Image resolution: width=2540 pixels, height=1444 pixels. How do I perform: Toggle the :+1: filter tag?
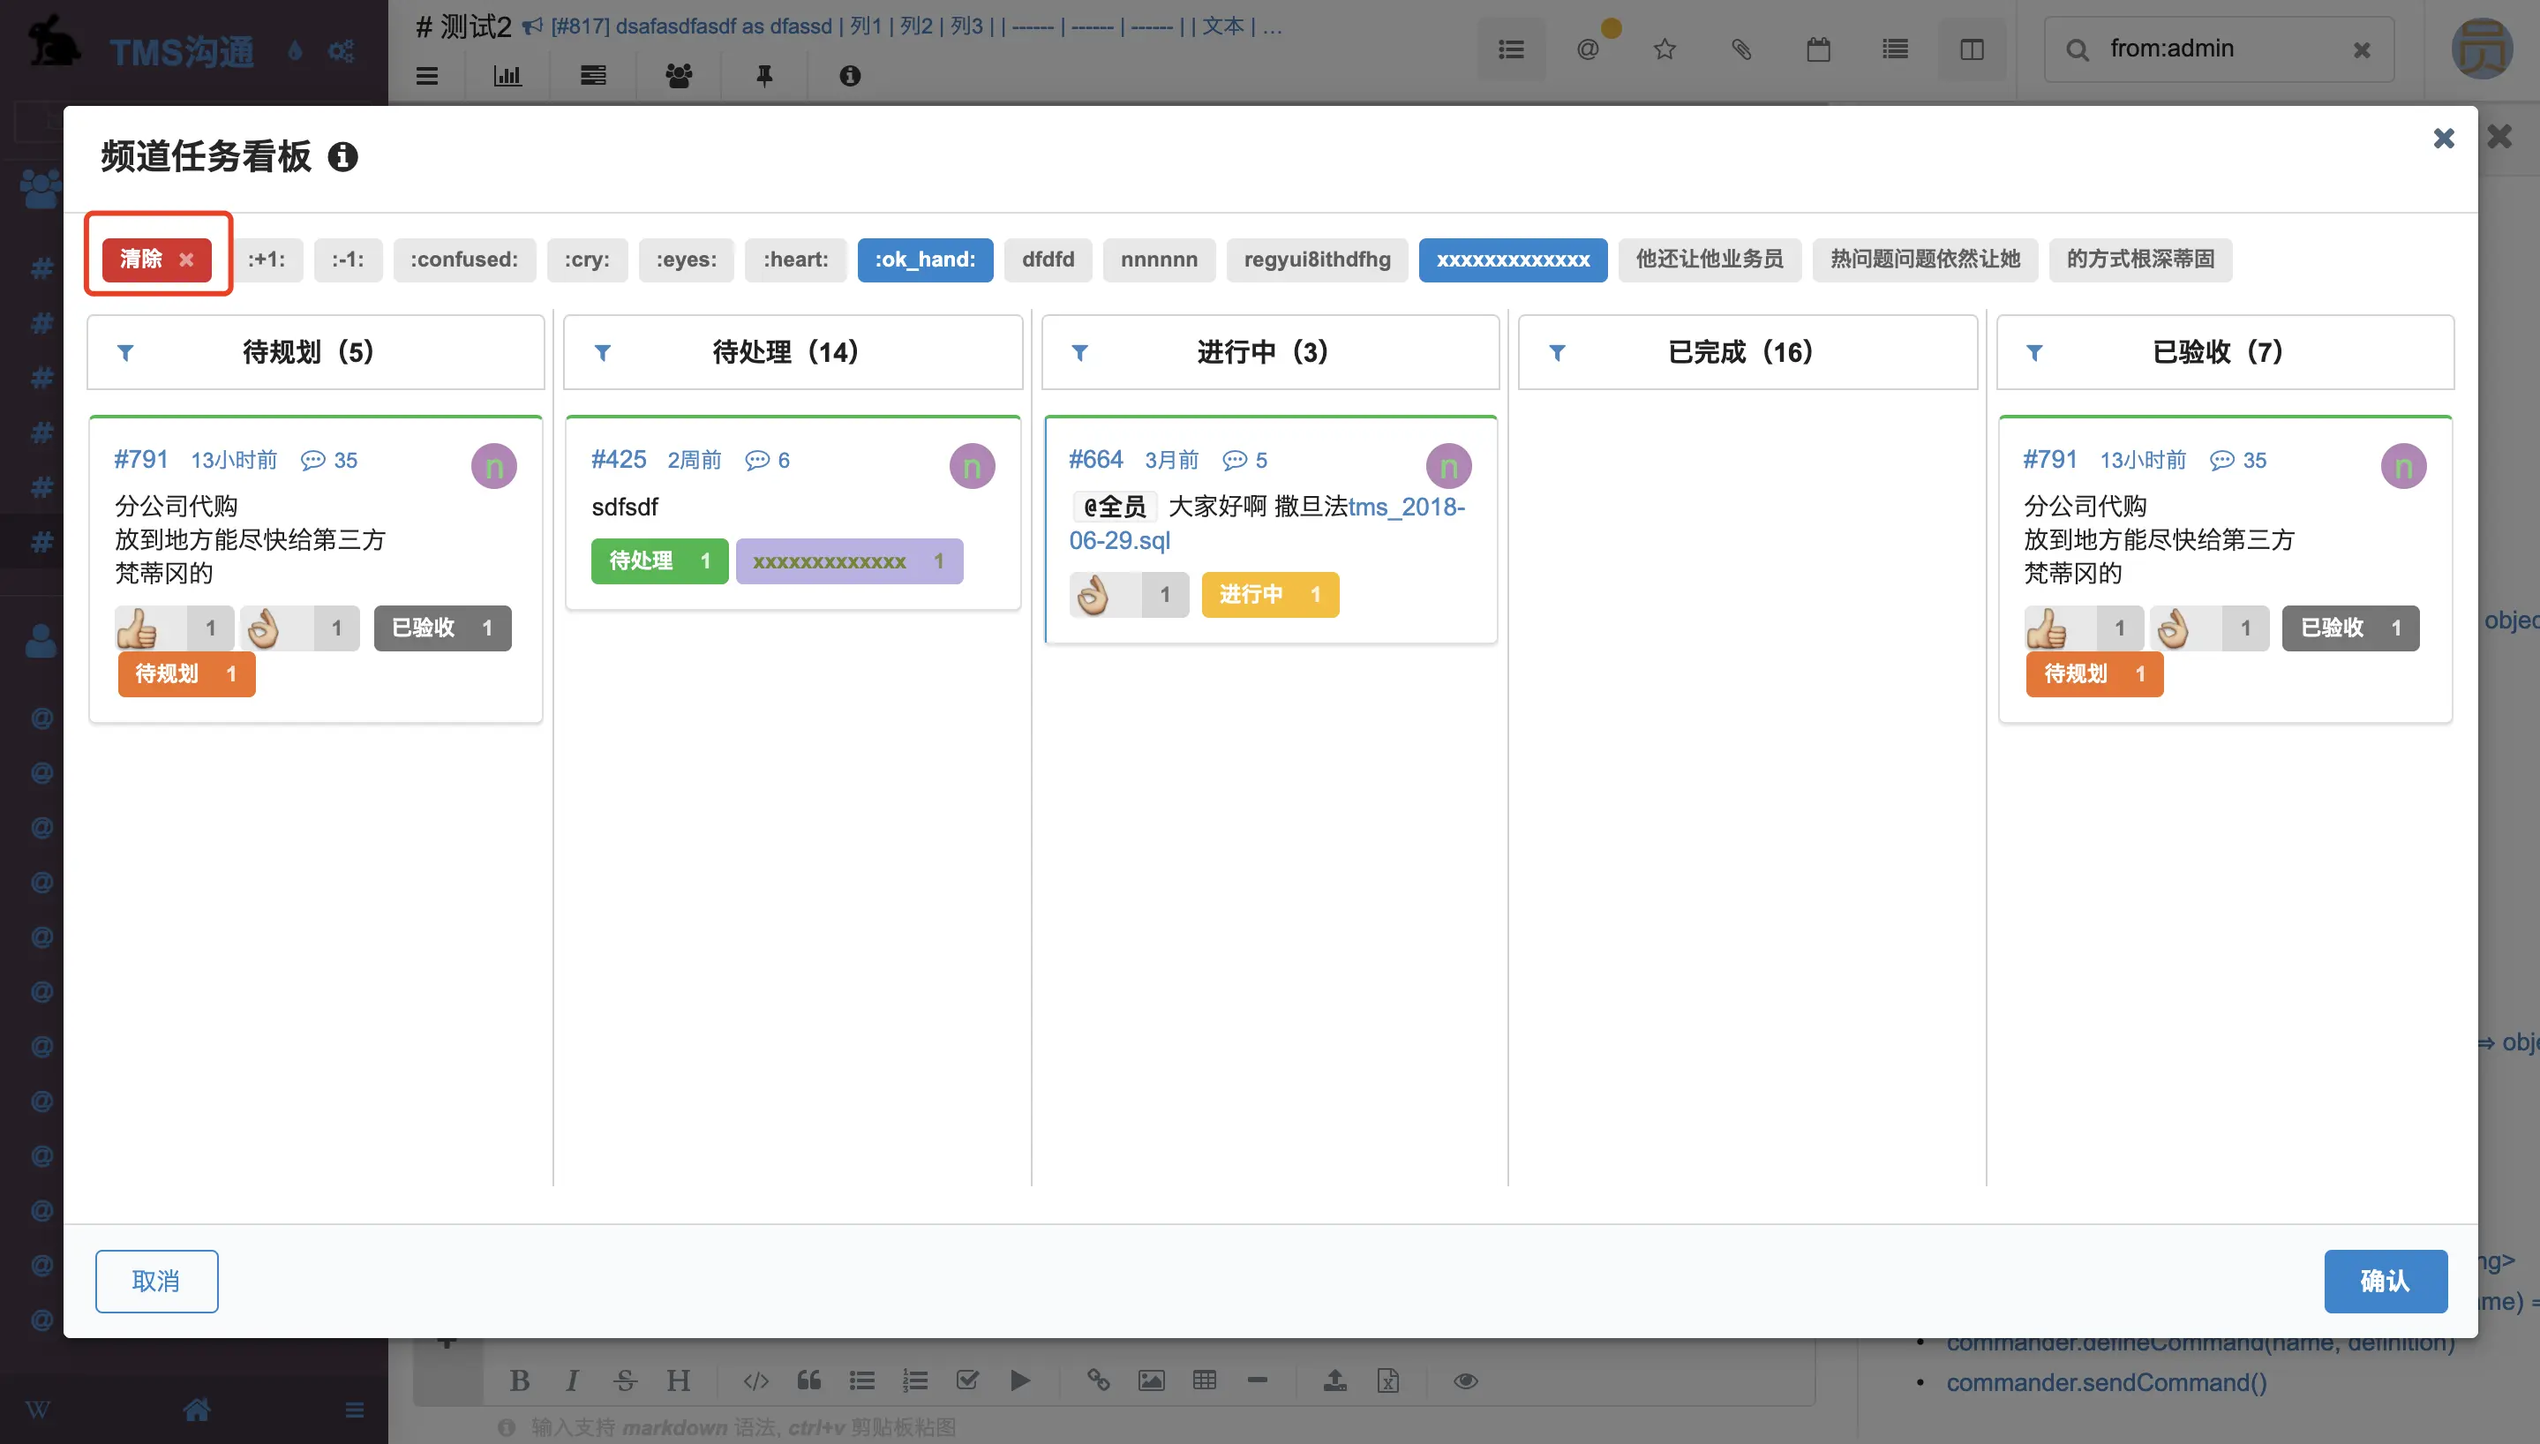click(x=267, y=259)
